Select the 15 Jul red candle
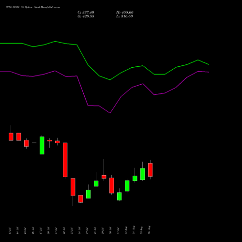The image size is (242, 242). [27, 143]
